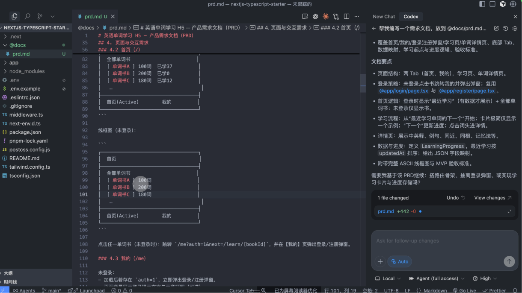Switch to the New Chat tab
This screenshot has width=522, height=293.
tap(384, 16)
